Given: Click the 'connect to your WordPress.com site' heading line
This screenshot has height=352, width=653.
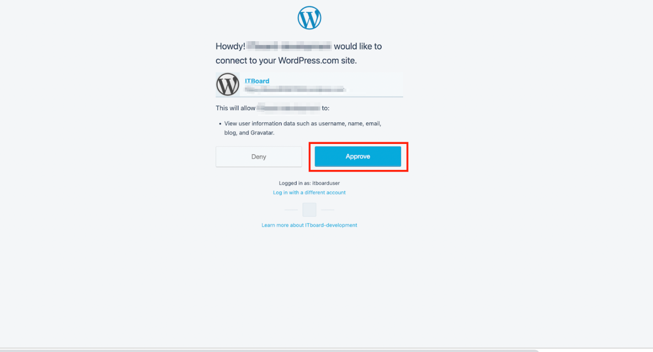Looking at the screenshot, I should [286, 61].
